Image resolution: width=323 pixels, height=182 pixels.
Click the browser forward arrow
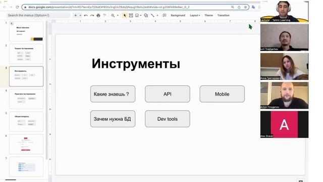pyautogui.click(x=11, y=7)
